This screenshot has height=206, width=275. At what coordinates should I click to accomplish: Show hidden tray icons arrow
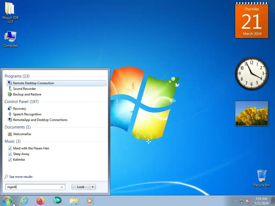235,201
